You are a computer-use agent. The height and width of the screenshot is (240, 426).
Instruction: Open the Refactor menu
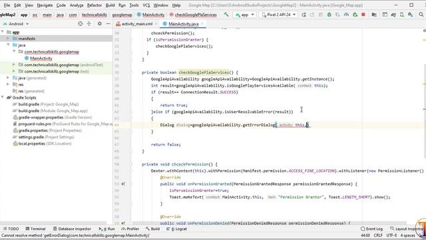click(95, 5)
